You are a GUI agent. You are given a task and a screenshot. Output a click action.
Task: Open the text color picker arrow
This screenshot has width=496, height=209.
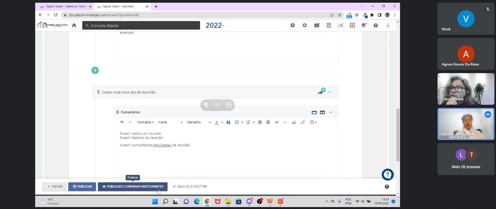coord(222,122)
